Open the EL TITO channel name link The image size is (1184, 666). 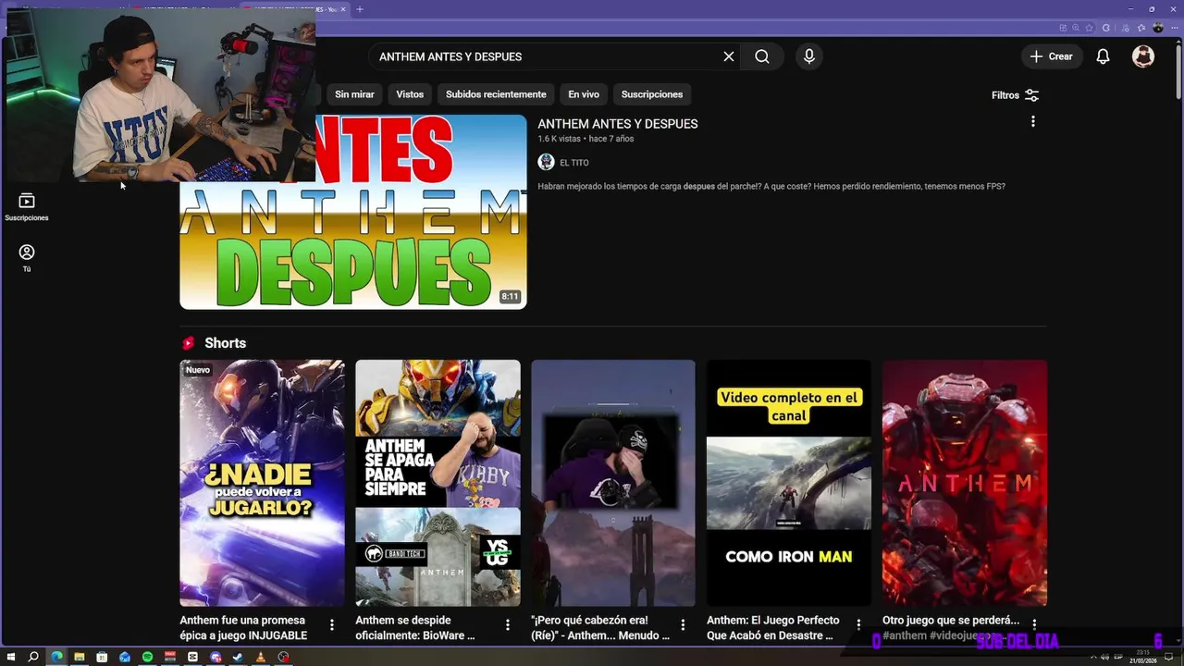574,163
